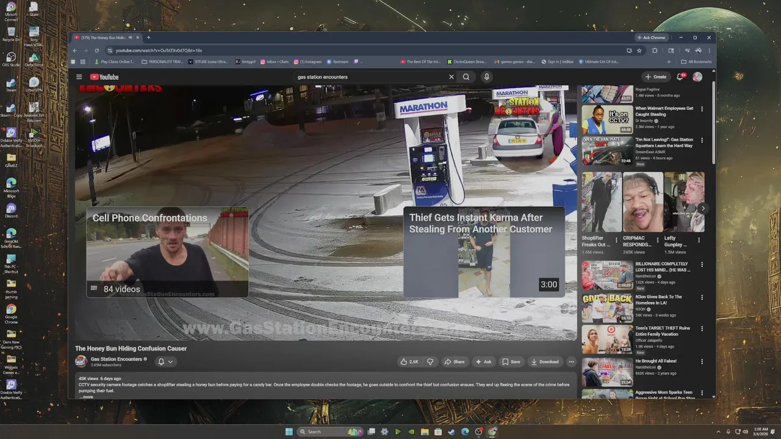Open Gas Station Encounters channel avatar

[x=81, y=362]
